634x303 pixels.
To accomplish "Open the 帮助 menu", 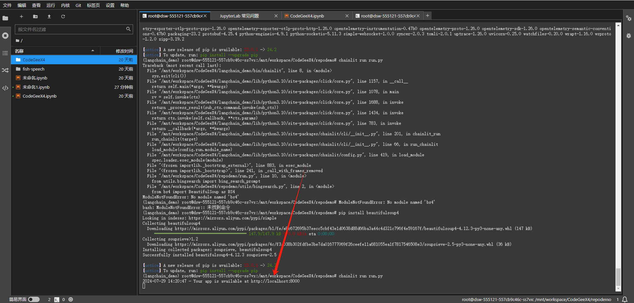I will pos(124,5).
